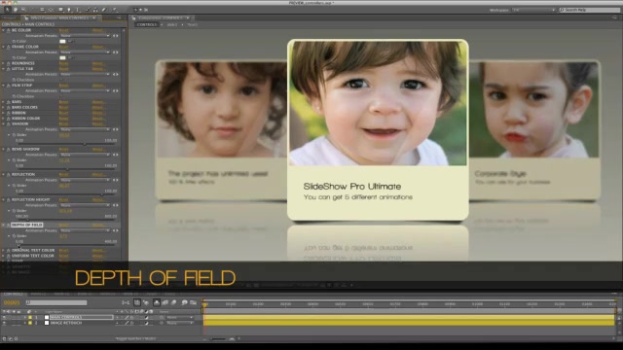Toggle the FILM STRIP checkbox
The height and width of the screenshot is (350, 623).
coord(60,96)
